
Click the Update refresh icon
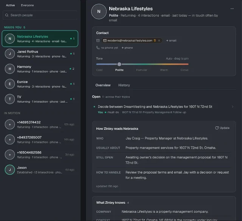click(217, 128)
